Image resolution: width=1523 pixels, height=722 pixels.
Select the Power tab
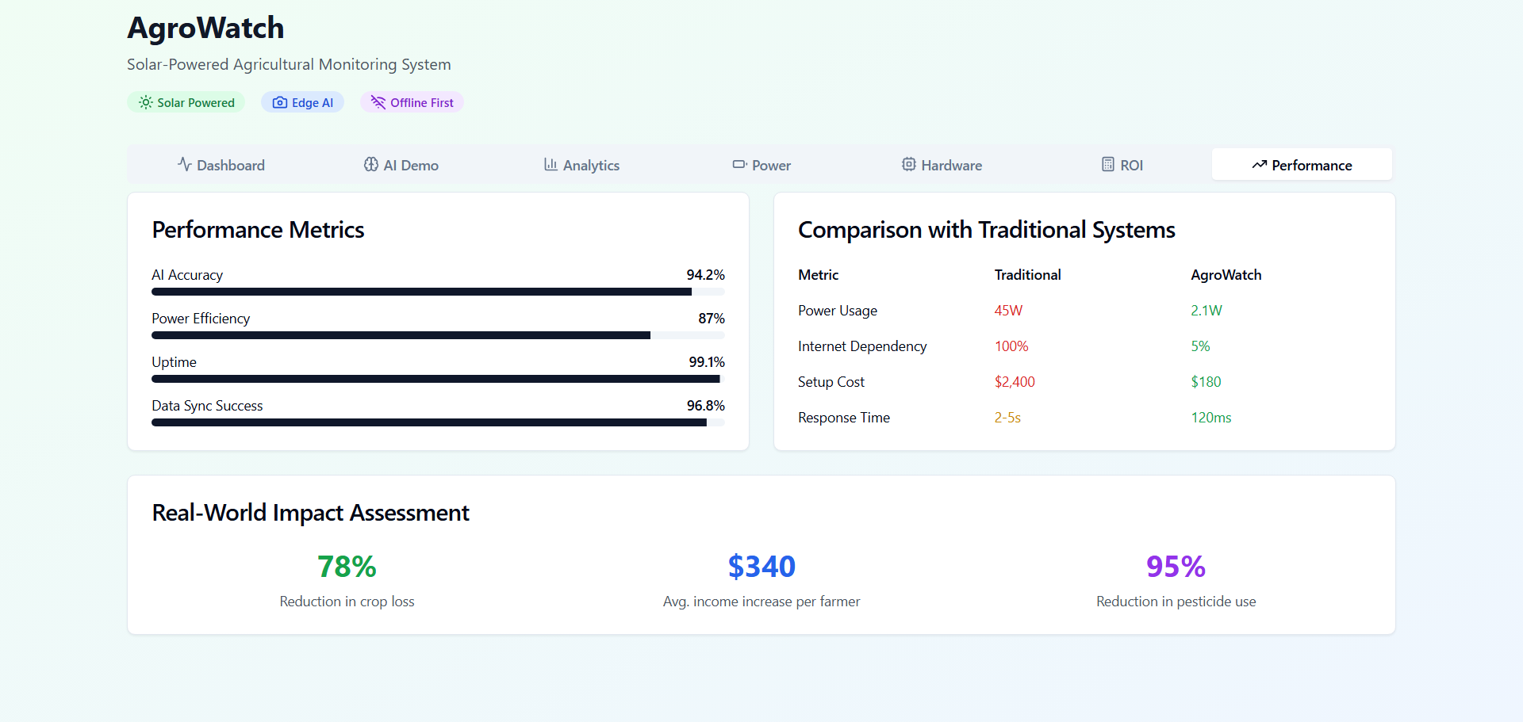pyautogui.click(x=761, y=165)
